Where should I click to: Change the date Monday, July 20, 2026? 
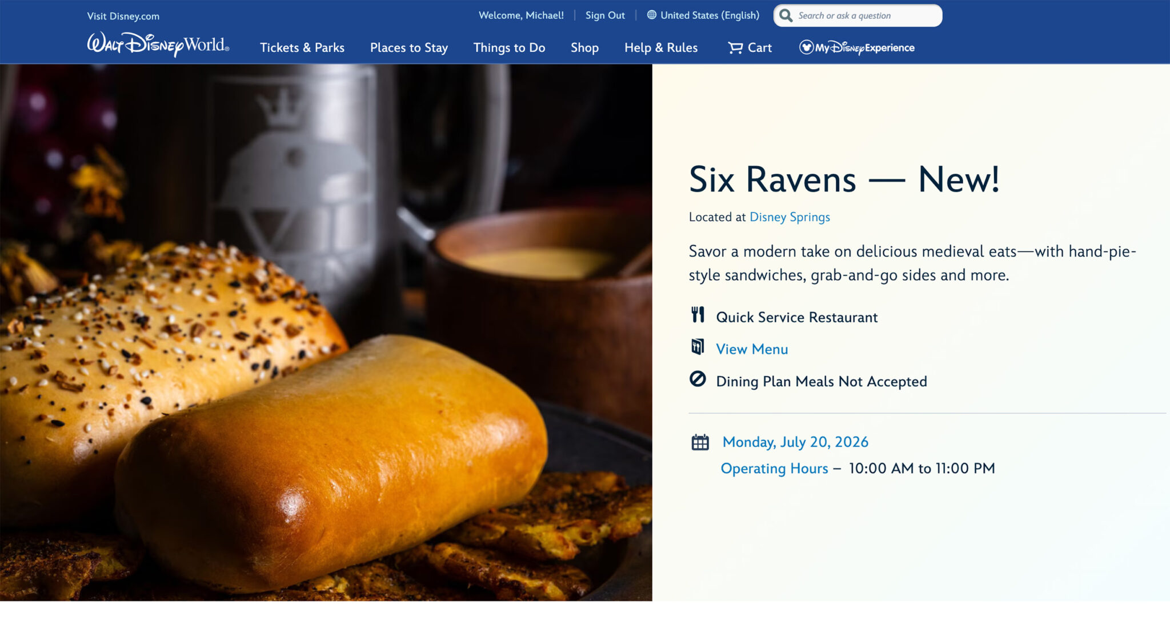[x=795, y=442]
